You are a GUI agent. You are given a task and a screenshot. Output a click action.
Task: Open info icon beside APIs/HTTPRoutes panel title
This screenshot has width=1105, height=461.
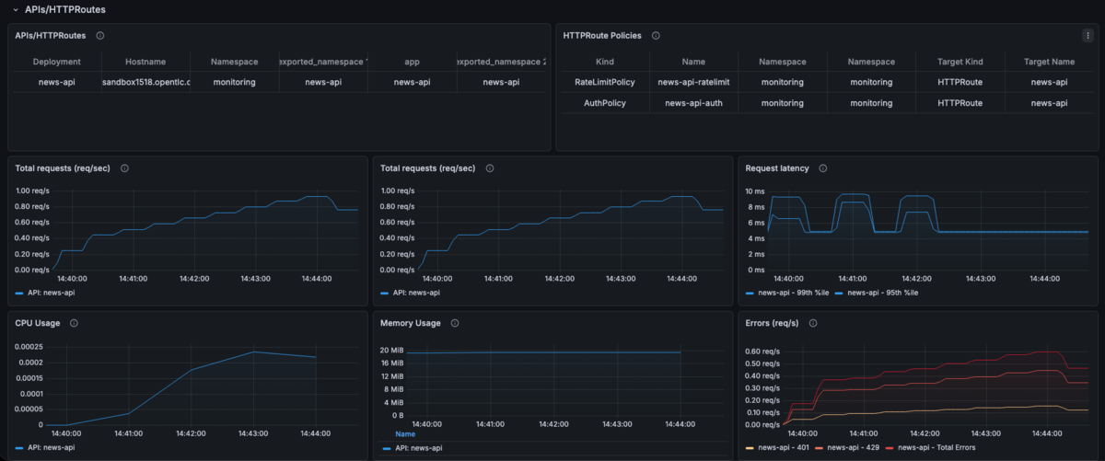[x=99, y=36]
